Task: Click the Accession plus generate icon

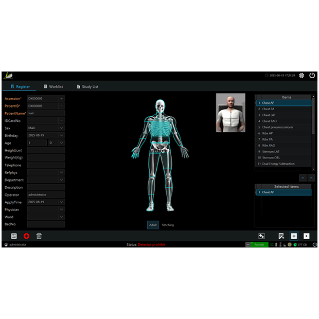Action: 61,99
